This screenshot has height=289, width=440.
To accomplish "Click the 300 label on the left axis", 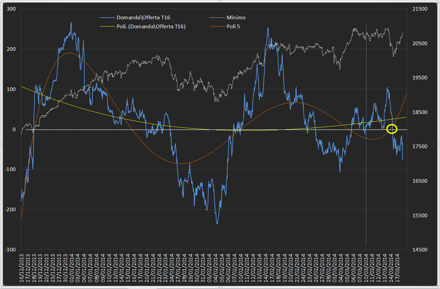I will coord(12,9).
